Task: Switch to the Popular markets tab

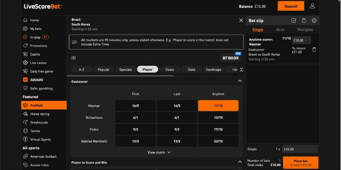Action: [x=103, y=70]
